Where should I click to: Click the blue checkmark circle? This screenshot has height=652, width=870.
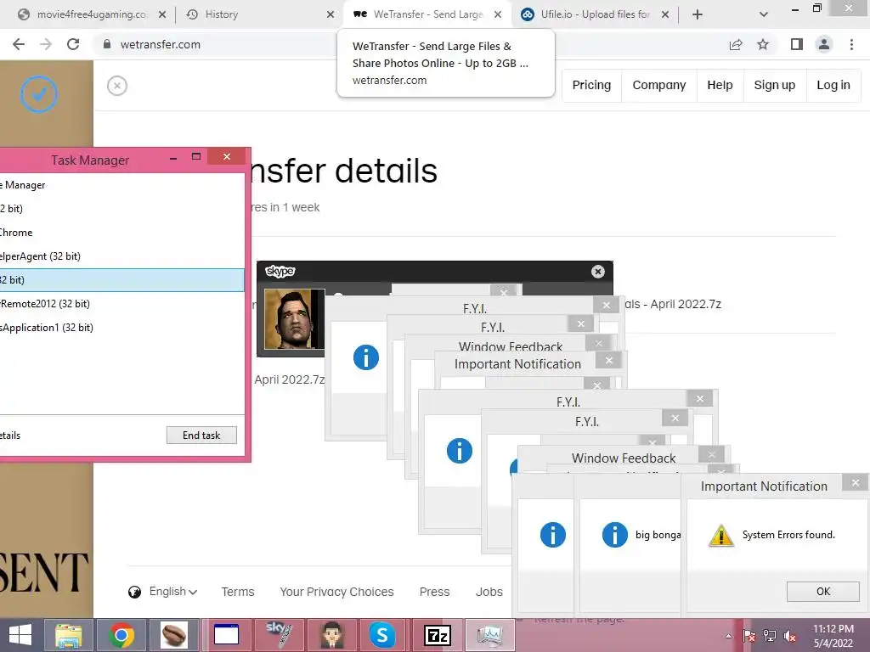tap(39, 94)
